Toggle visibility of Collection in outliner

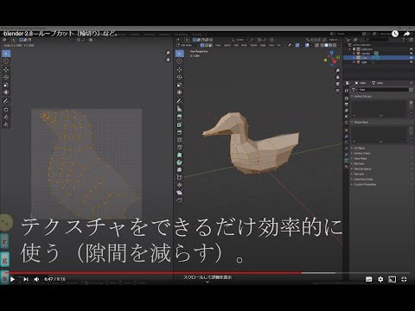point(411,49)
